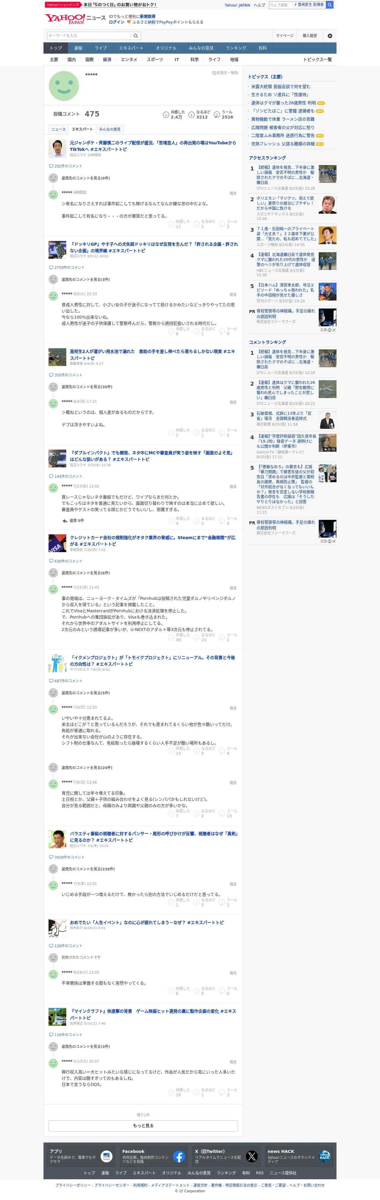Open topic 完熟フレッシュ 父語る離婚の詳細

tap(283, 144)
